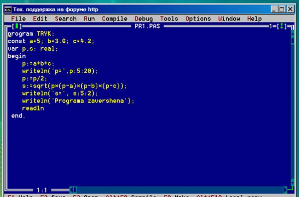Click horizontal scrollbar right arrow

pos(285,190)
